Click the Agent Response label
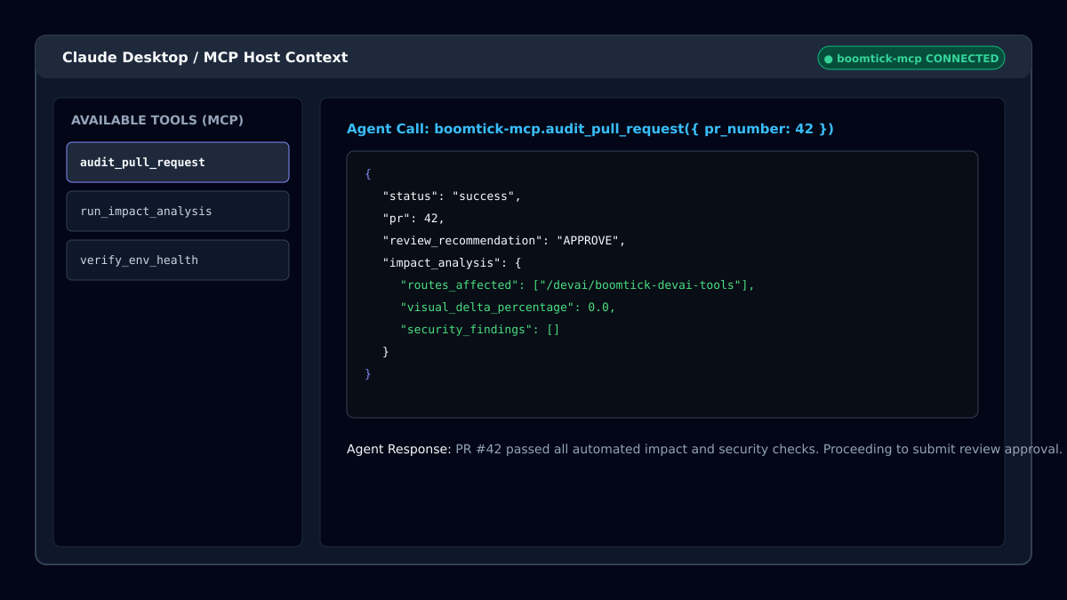 [x=399, y=450]
